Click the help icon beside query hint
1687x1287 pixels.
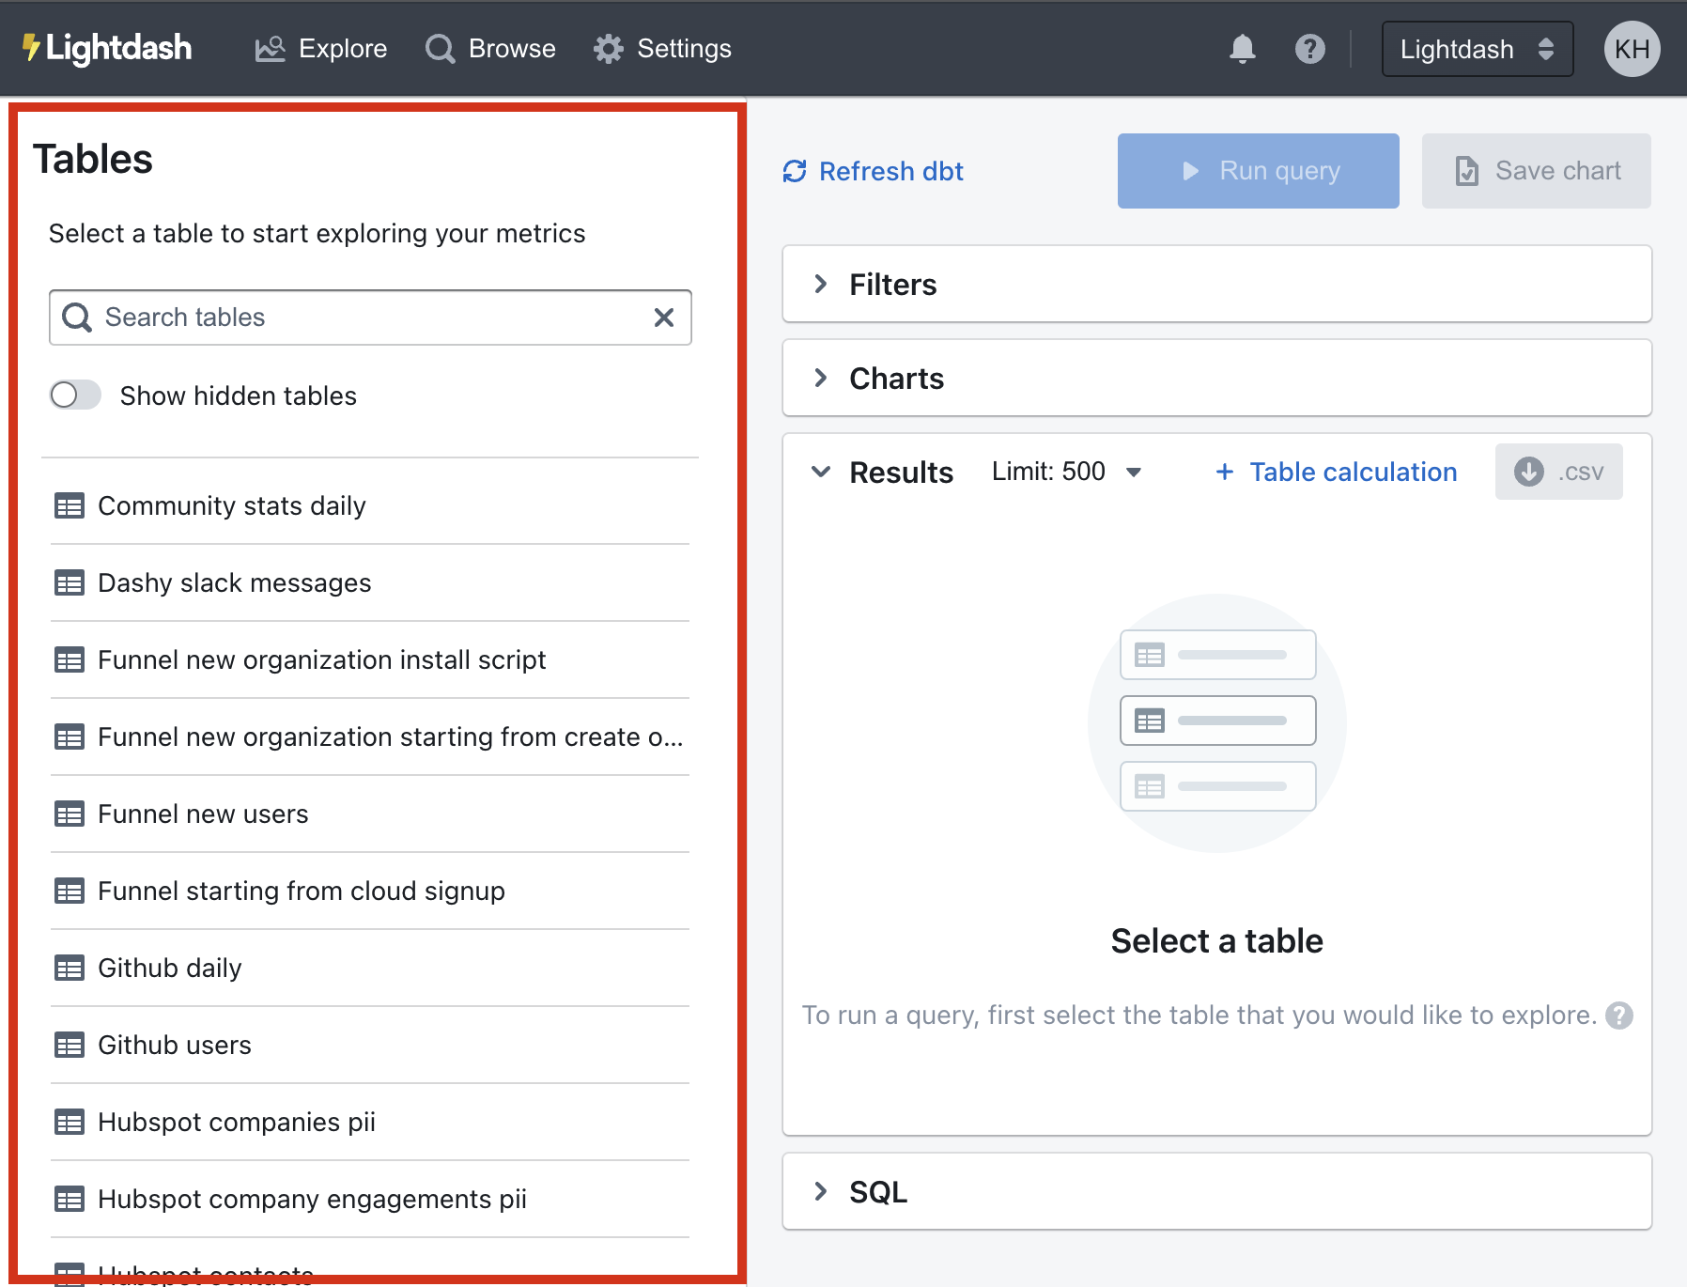tap(1618, 1016)
